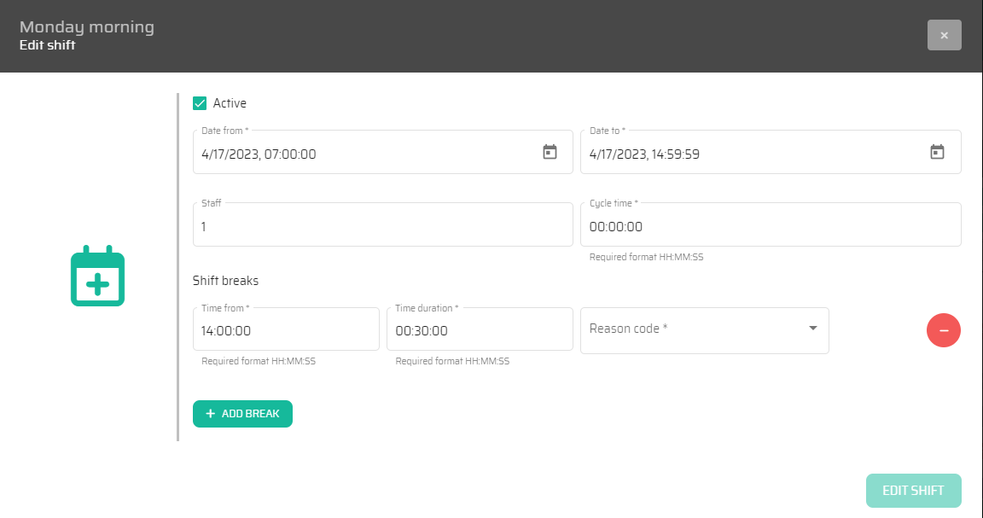This screenshot has height=518, width=983.
Task: Click the large green calendar-plus icon
Action: (x=97, y=276)
